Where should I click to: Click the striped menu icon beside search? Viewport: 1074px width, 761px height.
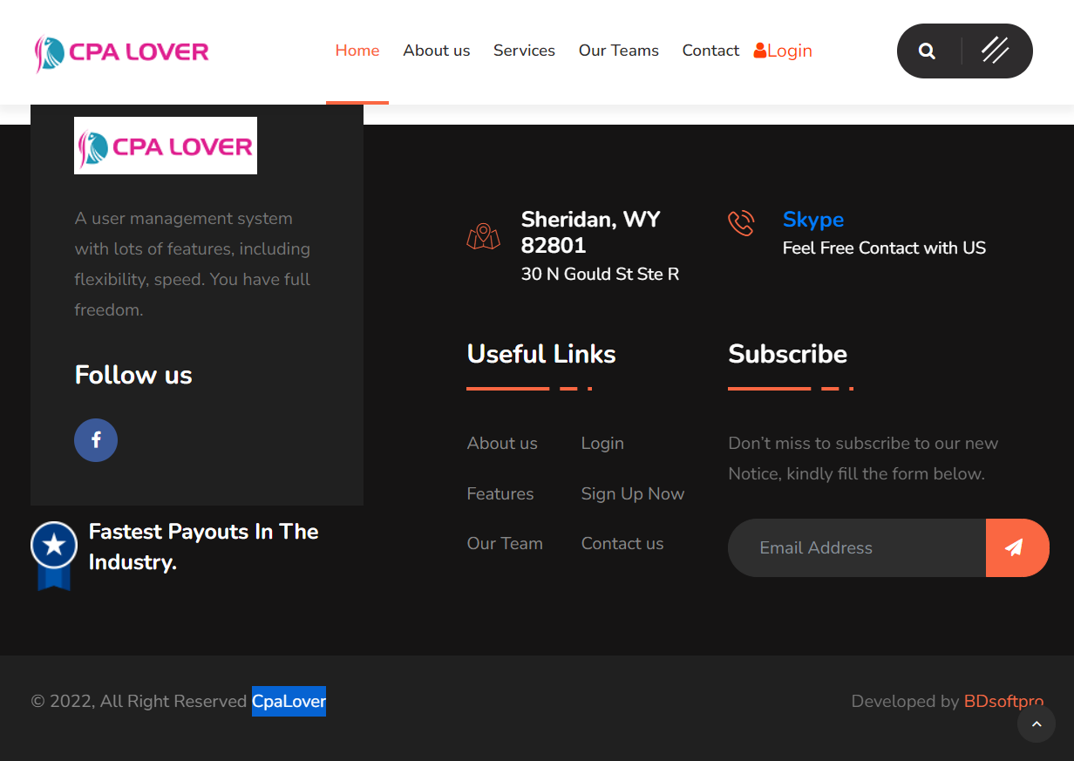click(996, 51)
